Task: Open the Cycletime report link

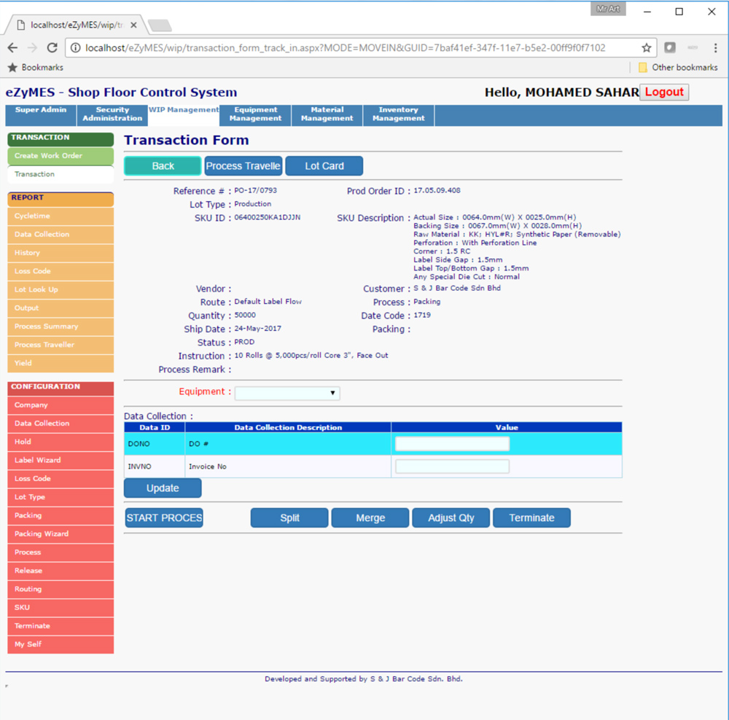Action: pyautogui.click(x=61, y=216)
